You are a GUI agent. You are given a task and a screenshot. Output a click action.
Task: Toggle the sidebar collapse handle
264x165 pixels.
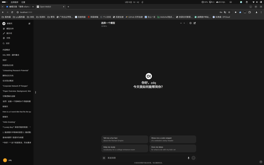tap(36, 92)
